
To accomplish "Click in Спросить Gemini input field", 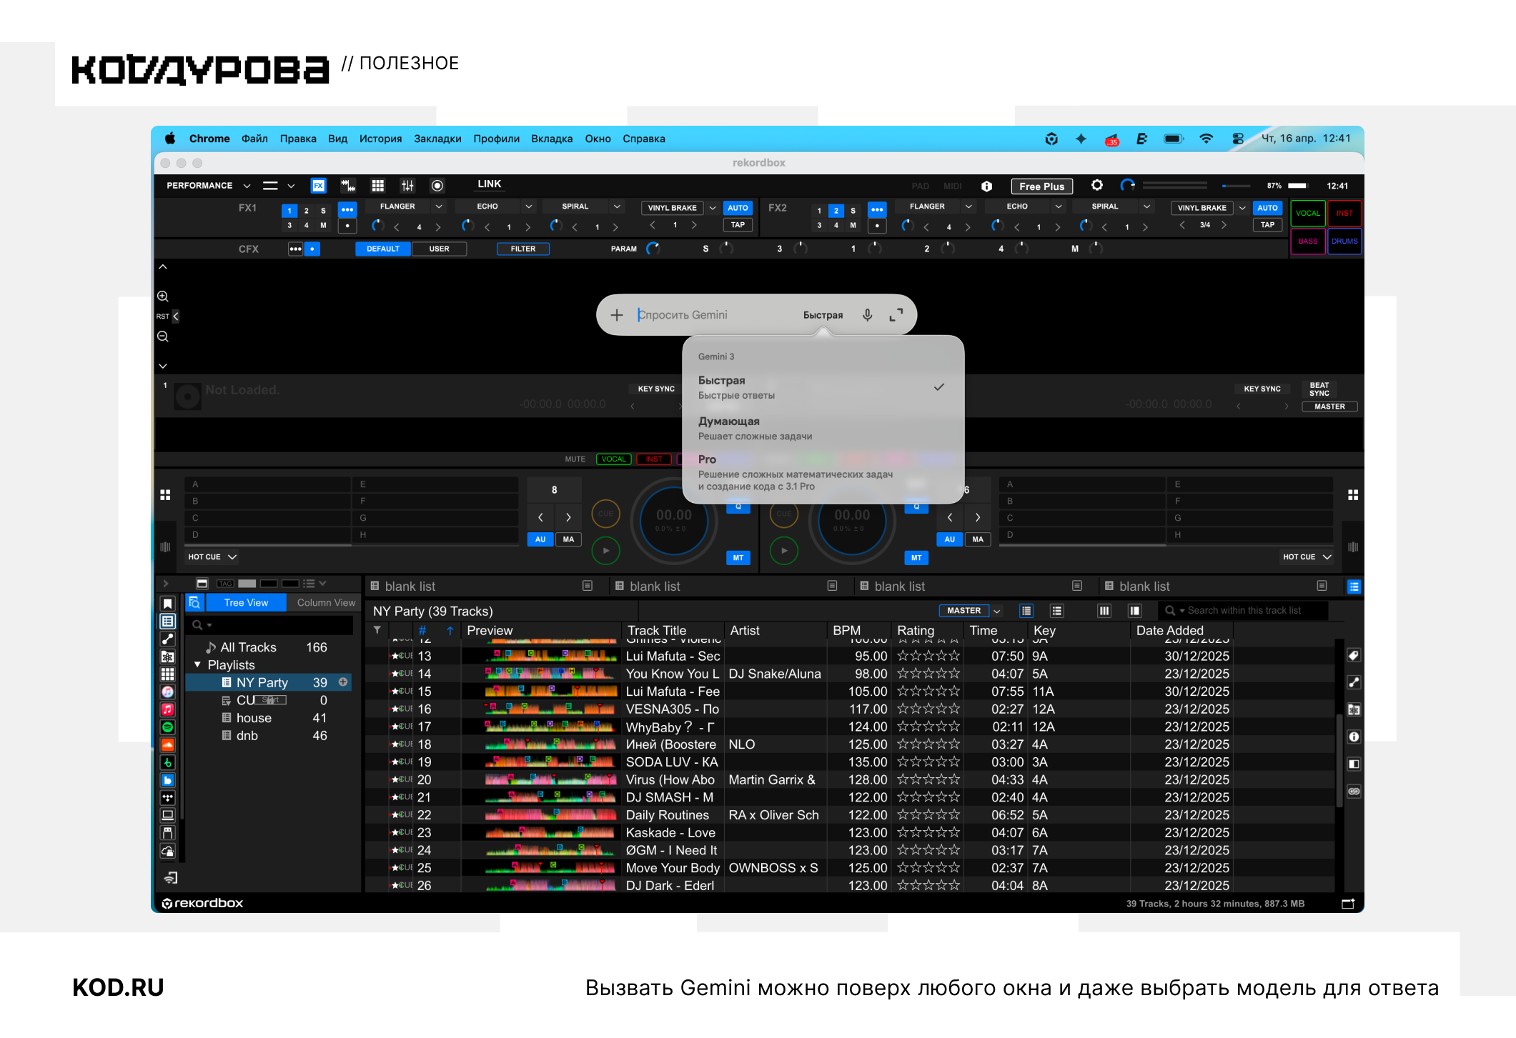I will [x=715, y=315].
